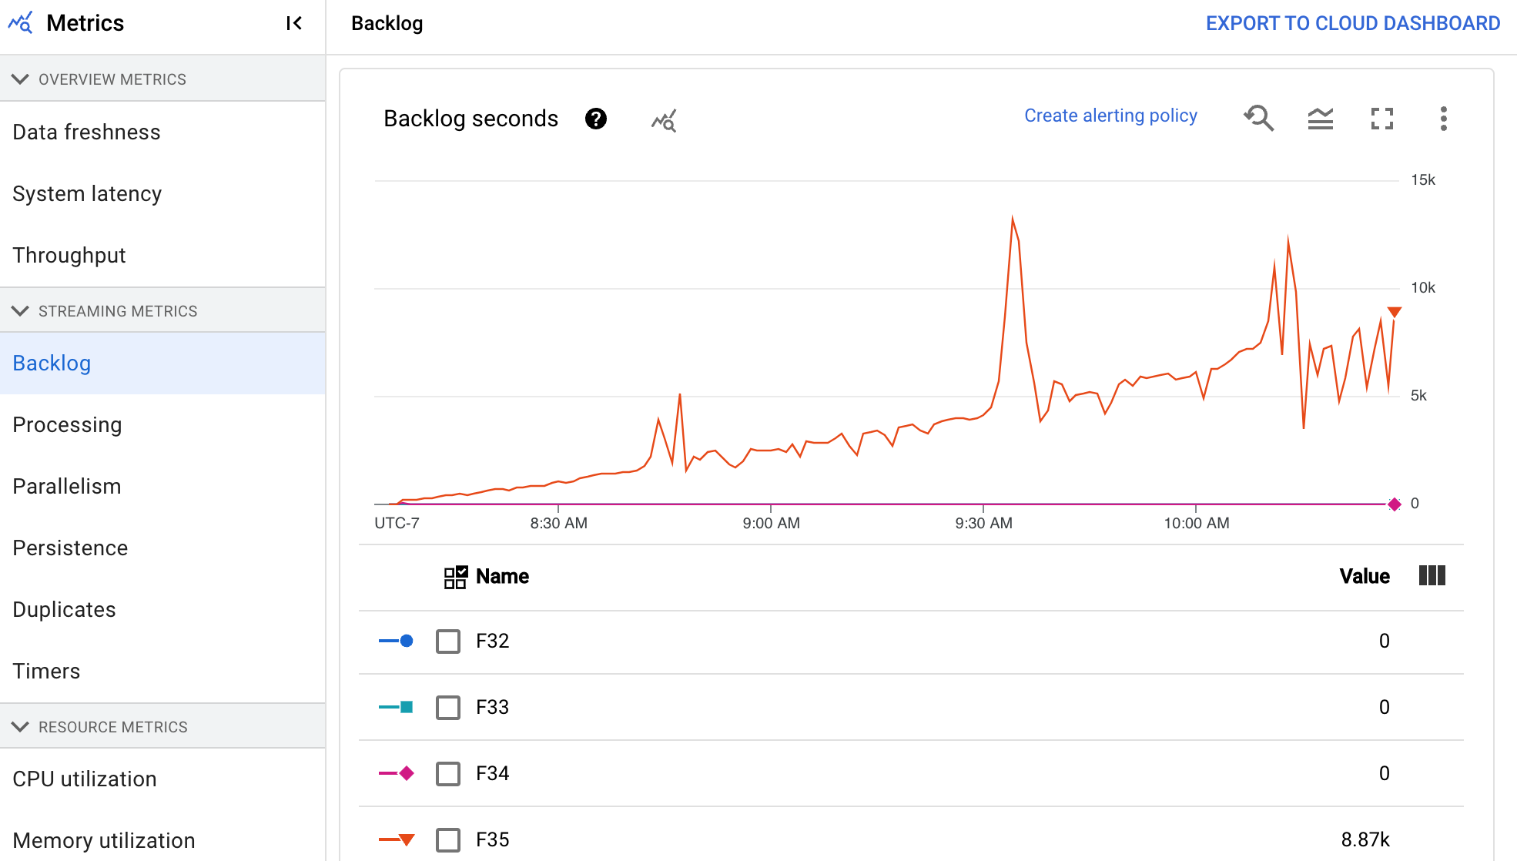The image size is (1517, 861).
Task: Toggle checkbox next to F35 entry
Action: (447, 839)
